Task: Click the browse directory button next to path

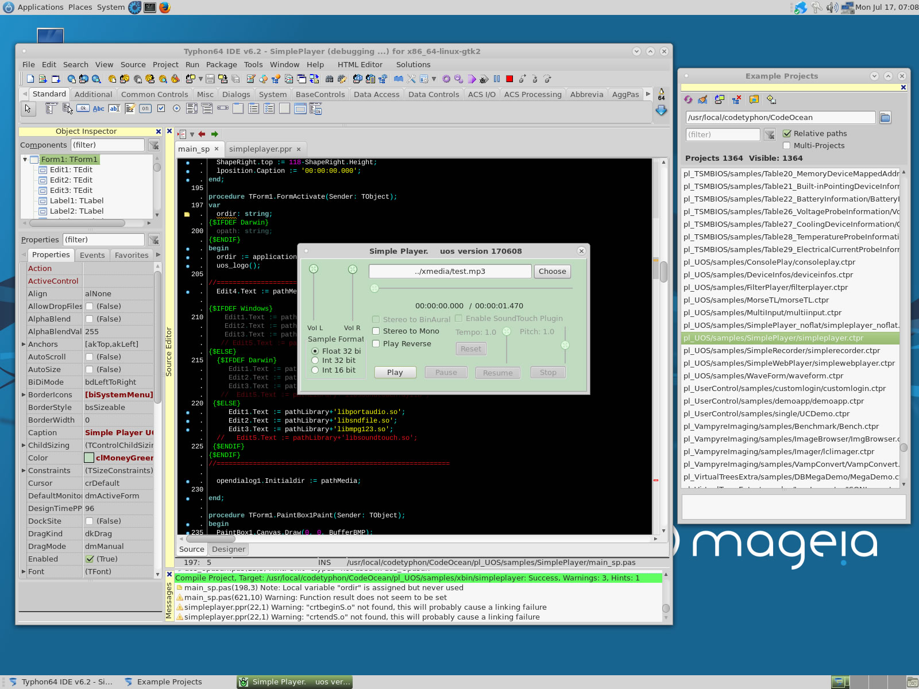Action: click(885, 118)
